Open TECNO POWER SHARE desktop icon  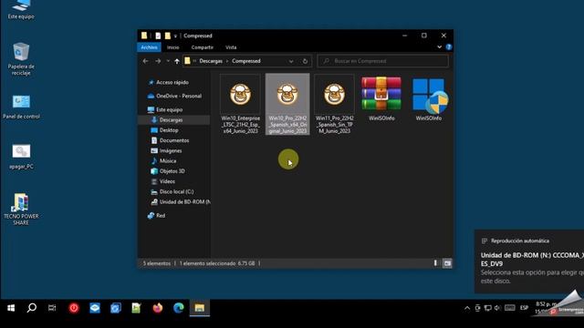[x=21, y=209]
